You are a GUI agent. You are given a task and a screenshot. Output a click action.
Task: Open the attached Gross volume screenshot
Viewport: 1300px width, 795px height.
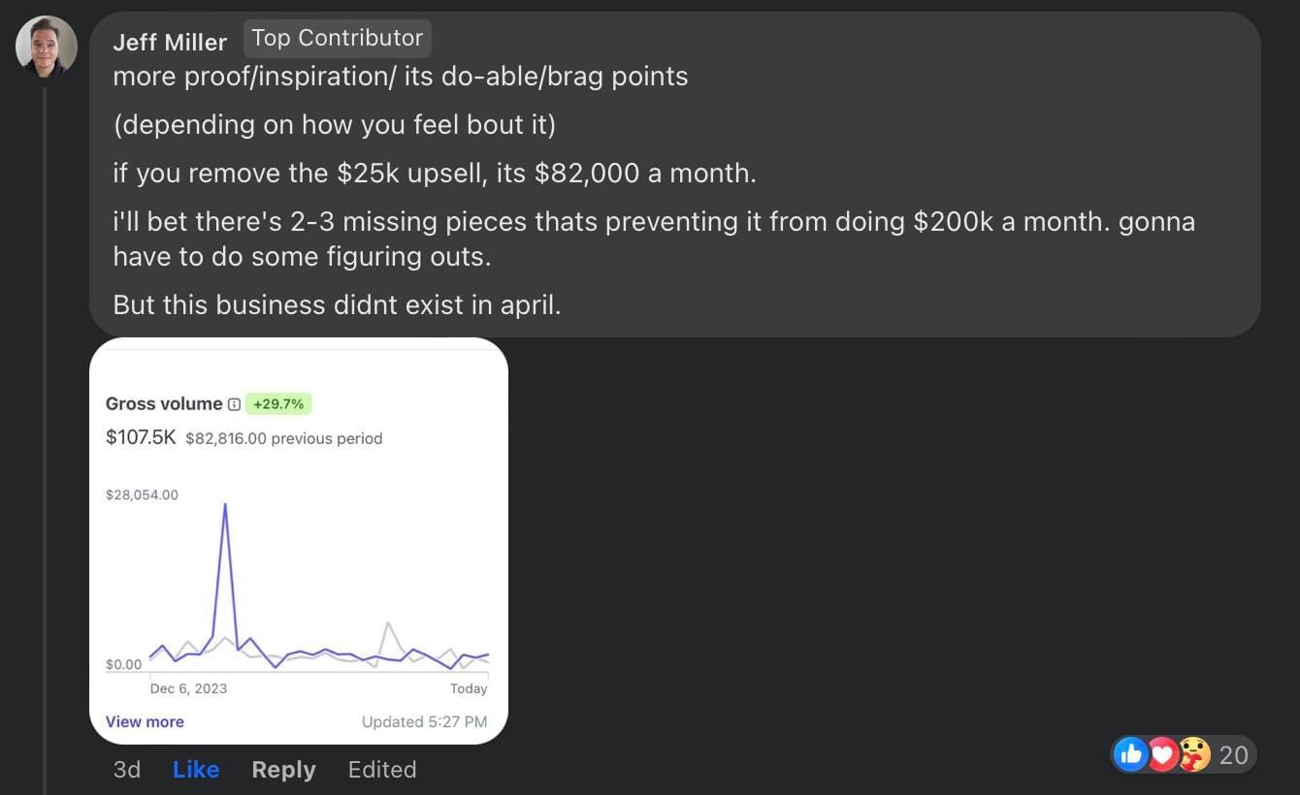(x=299, y=541)
